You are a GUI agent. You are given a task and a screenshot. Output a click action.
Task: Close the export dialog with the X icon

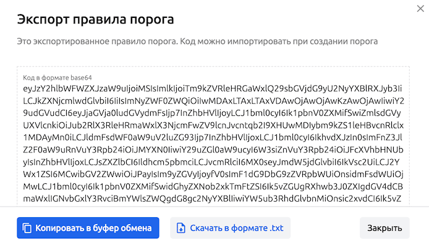(x=415, y=9)
